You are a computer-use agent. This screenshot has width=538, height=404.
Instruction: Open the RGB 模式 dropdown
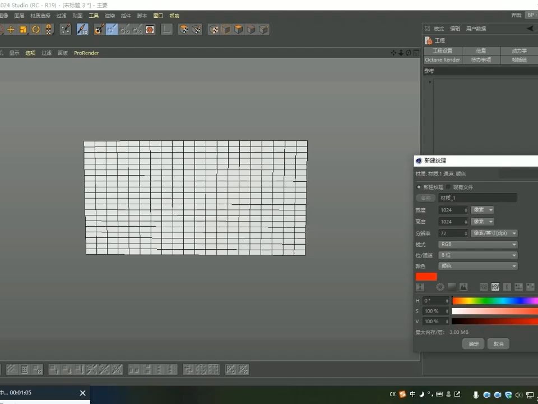pyautogui.click(x=477, y=244)
